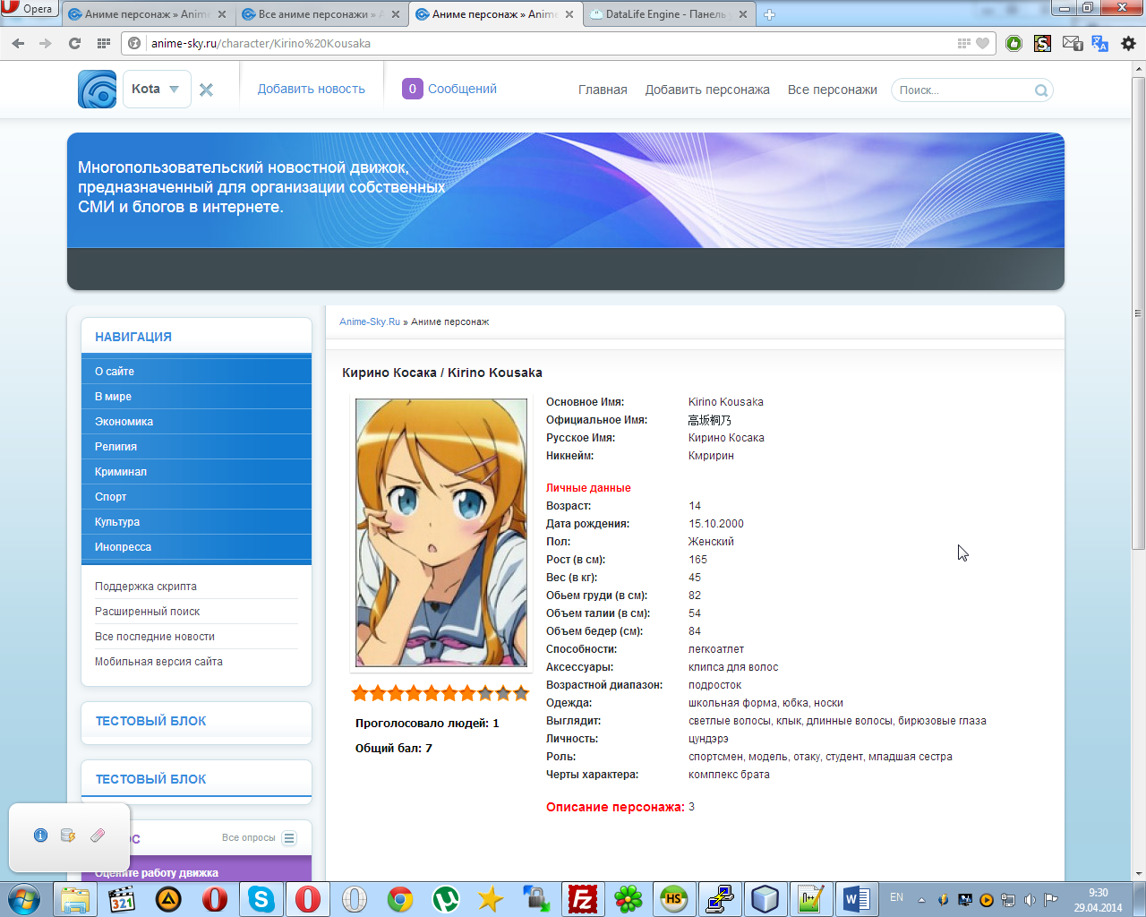The height and width of the screenshot is (917, 1146).
Task: Click the Kirino Kousaka character image
Action: (x=441, y=533)
